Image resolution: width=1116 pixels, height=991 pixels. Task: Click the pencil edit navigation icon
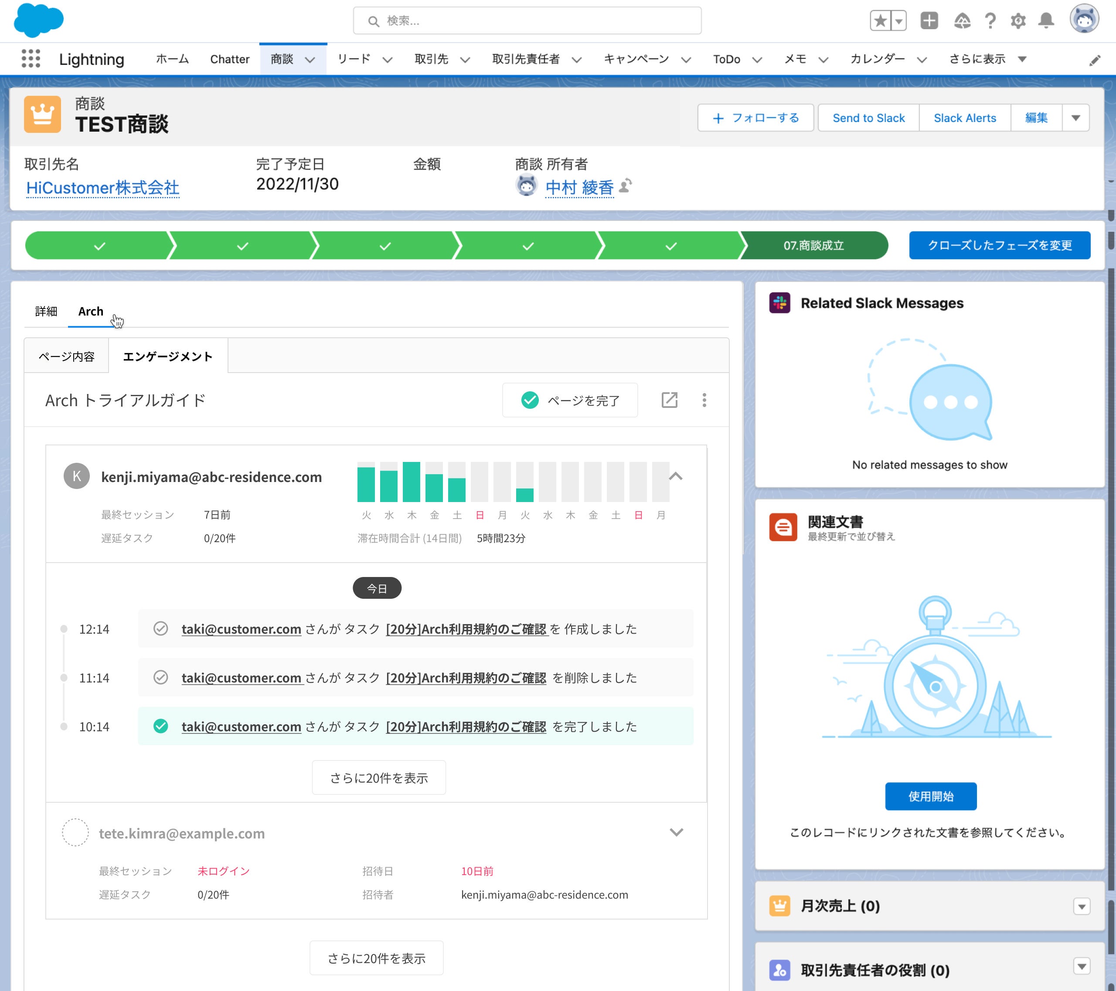[1095, 60]
